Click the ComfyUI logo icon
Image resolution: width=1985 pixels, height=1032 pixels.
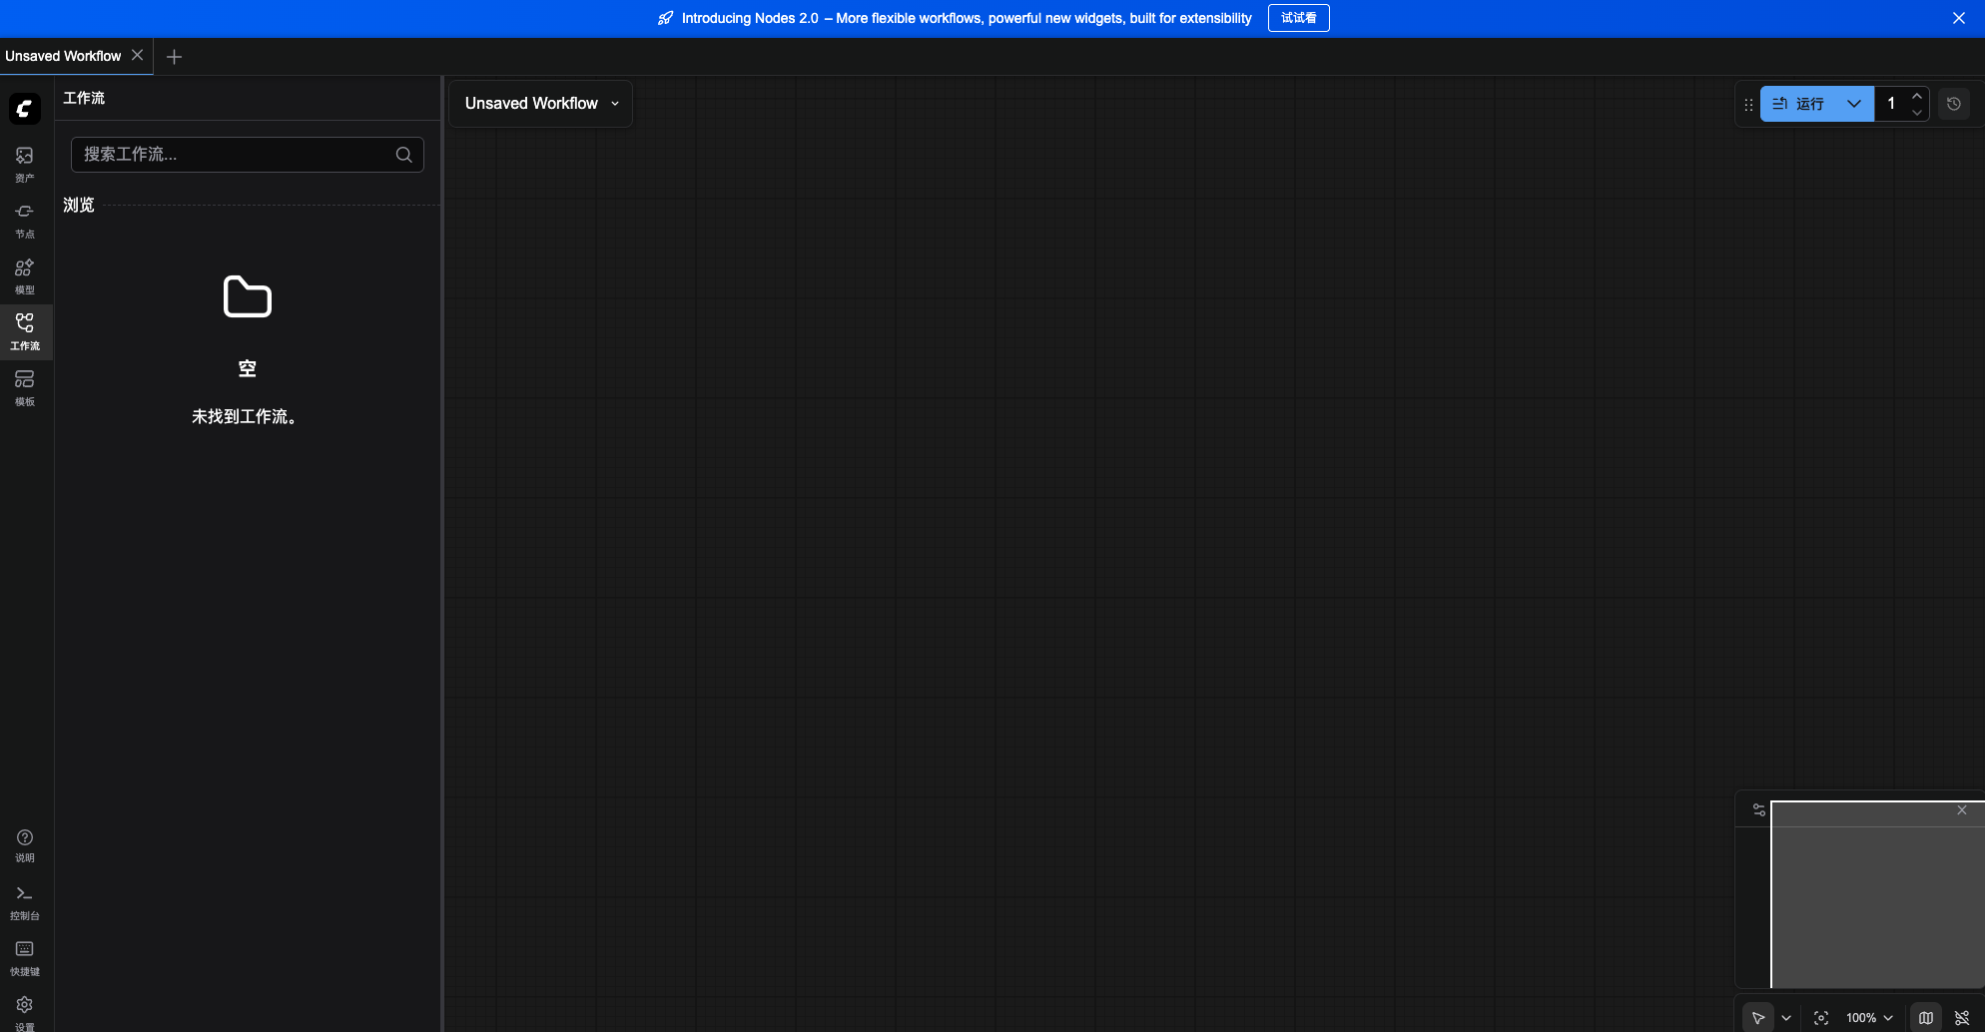point(25,108)
